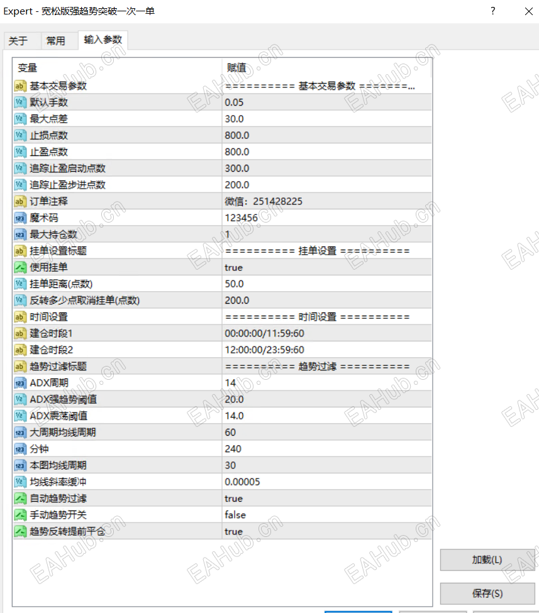Click the boolean icon beside 自动趋势过滤
Image resolution: width=539 pixels, height=613 pixels.
(x=19, y=499)
